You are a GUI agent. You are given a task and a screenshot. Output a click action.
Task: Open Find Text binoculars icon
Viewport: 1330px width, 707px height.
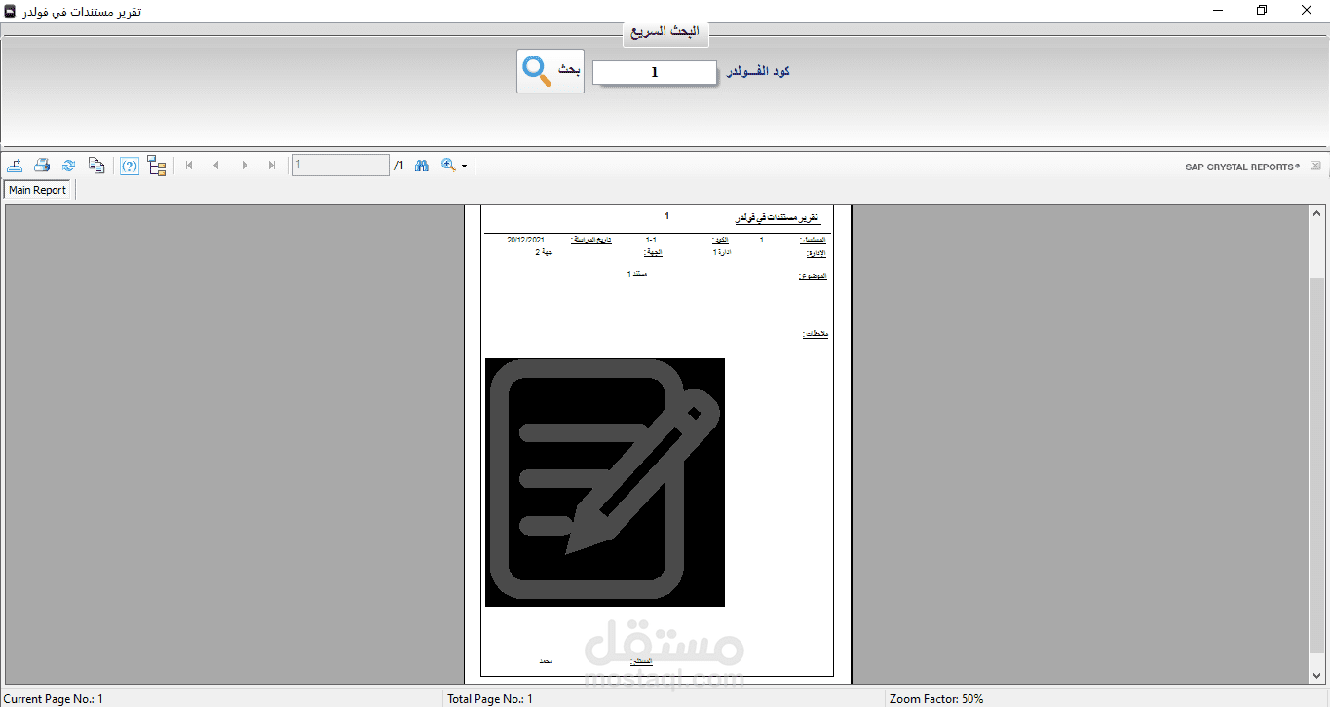[x=422, y=166]
